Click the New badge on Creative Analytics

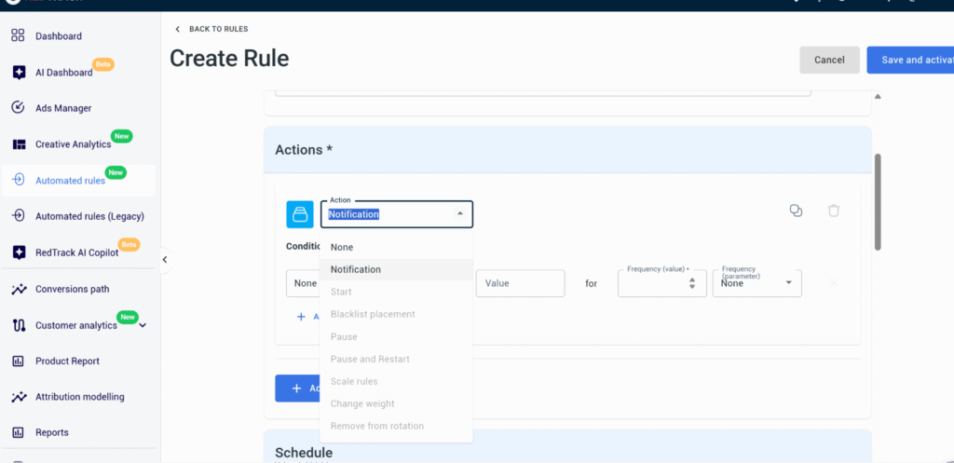click(122, 136)
